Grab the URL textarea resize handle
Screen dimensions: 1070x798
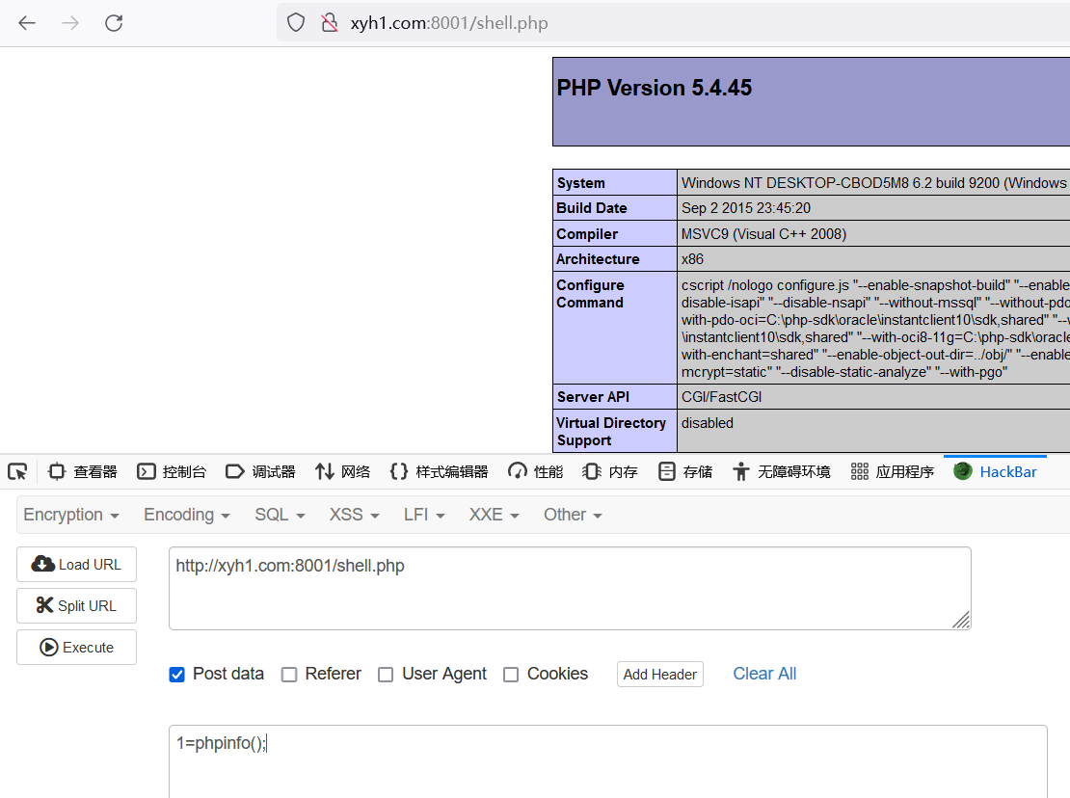point(961,620)
